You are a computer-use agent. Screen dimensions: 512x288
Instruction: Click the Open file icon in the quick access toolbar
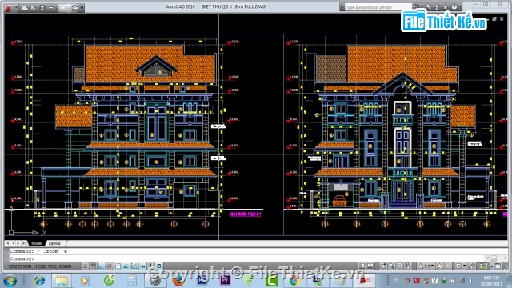click(34, 8)
